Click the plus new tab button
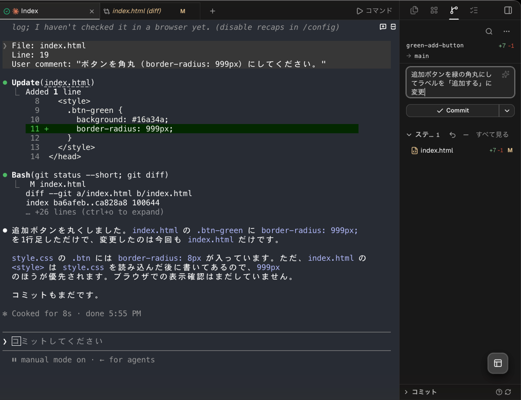This screenshot has width=521, height=400. pyautogui.click(x=212, y=11)
